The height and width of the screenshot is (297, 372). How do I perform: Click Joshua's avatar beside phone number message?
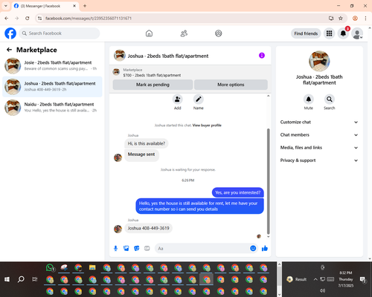[x=118, y=229]
